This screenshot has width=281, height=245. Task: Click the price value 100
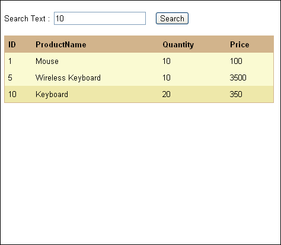[236, 61]
